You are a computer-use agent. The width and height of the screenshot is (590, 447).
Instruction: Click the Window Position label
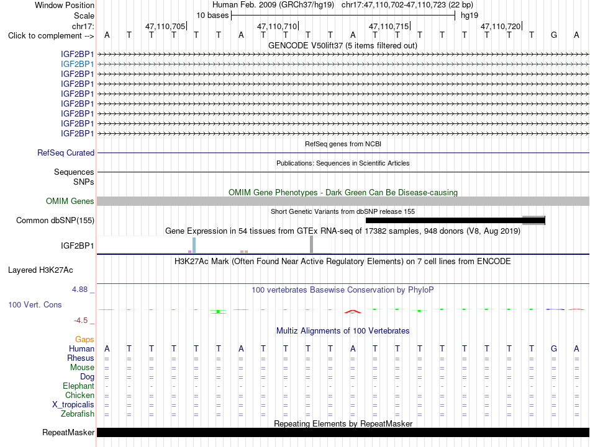65,5
